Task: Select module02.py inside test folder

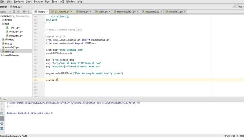Action: [16, 35]
